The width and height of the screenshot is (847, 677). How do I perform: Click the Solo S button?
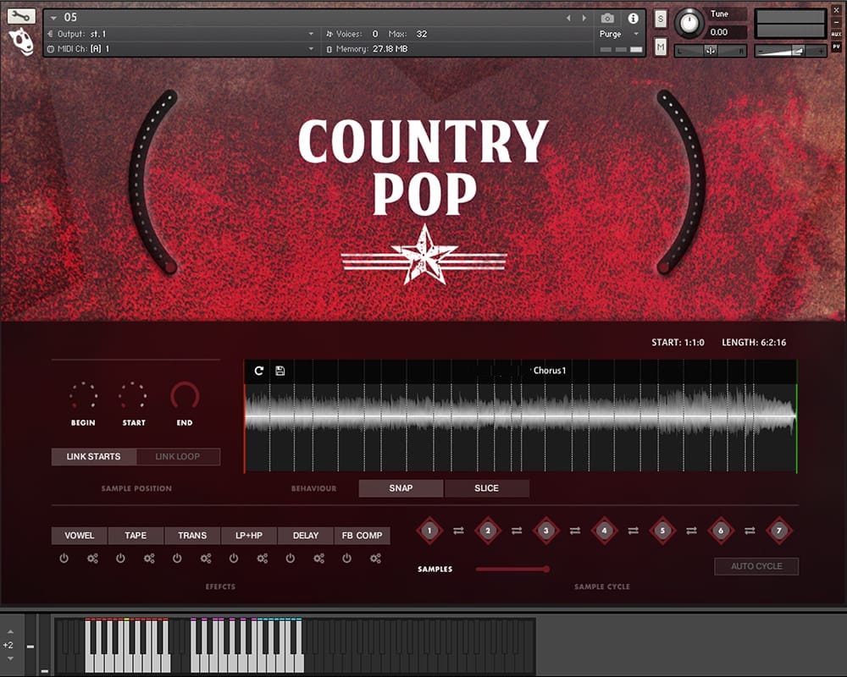[x=661, y=19]
